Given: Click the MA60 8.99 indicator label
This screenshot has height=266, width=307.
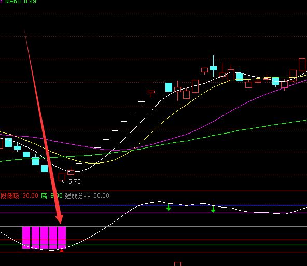Looking at the screenshot, I should pyautogui.click(x=21, y=2).
